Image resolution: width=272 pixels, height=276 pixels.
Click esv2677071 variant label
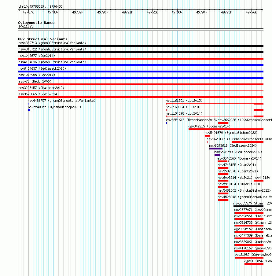(x=253, y=210)
